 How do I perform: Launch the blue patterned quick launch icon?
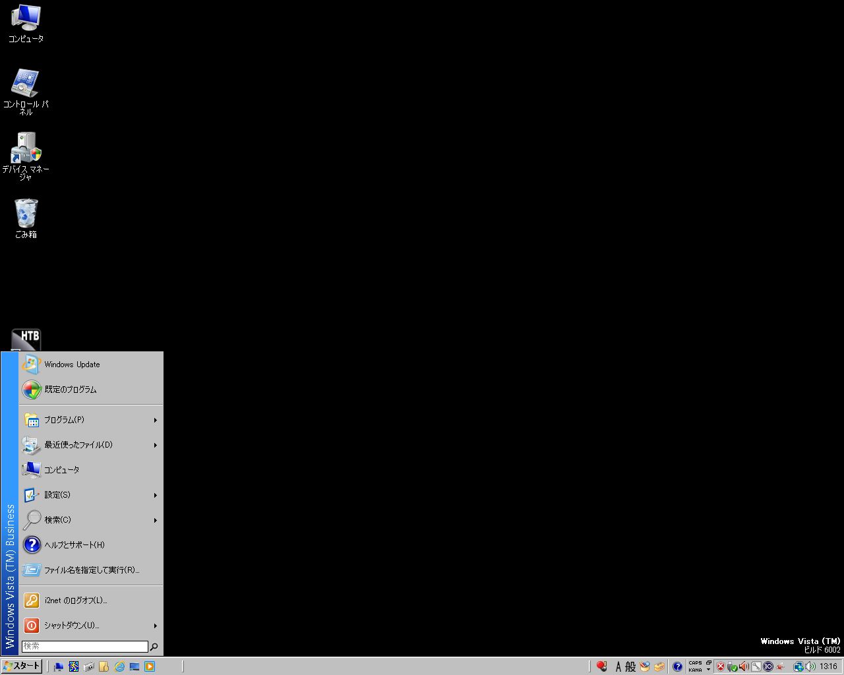pyautogui.click(x=74, y=666)
